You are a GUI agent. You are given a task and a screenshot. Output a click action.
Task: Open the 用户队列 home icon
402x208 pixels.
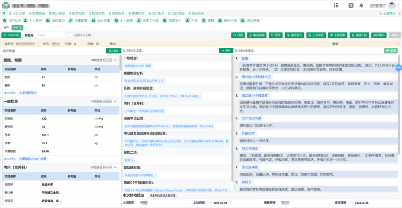coord(4,21)
